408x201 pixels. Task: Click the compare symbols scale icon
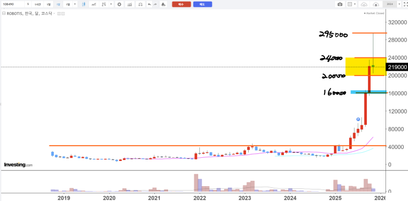point(141,4)
